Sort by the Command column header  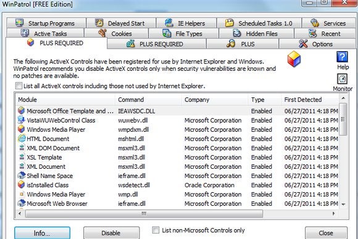(149, 100)
